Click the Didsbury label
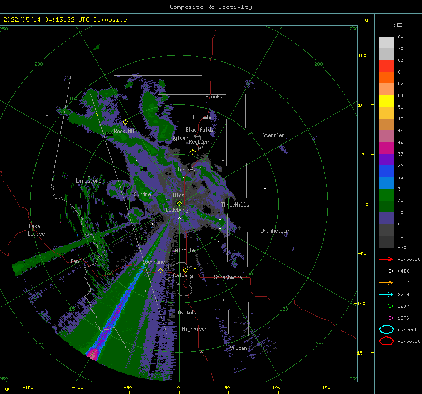Screen dimensions: 422x394 pyautogui.click(x=177, y=210)
